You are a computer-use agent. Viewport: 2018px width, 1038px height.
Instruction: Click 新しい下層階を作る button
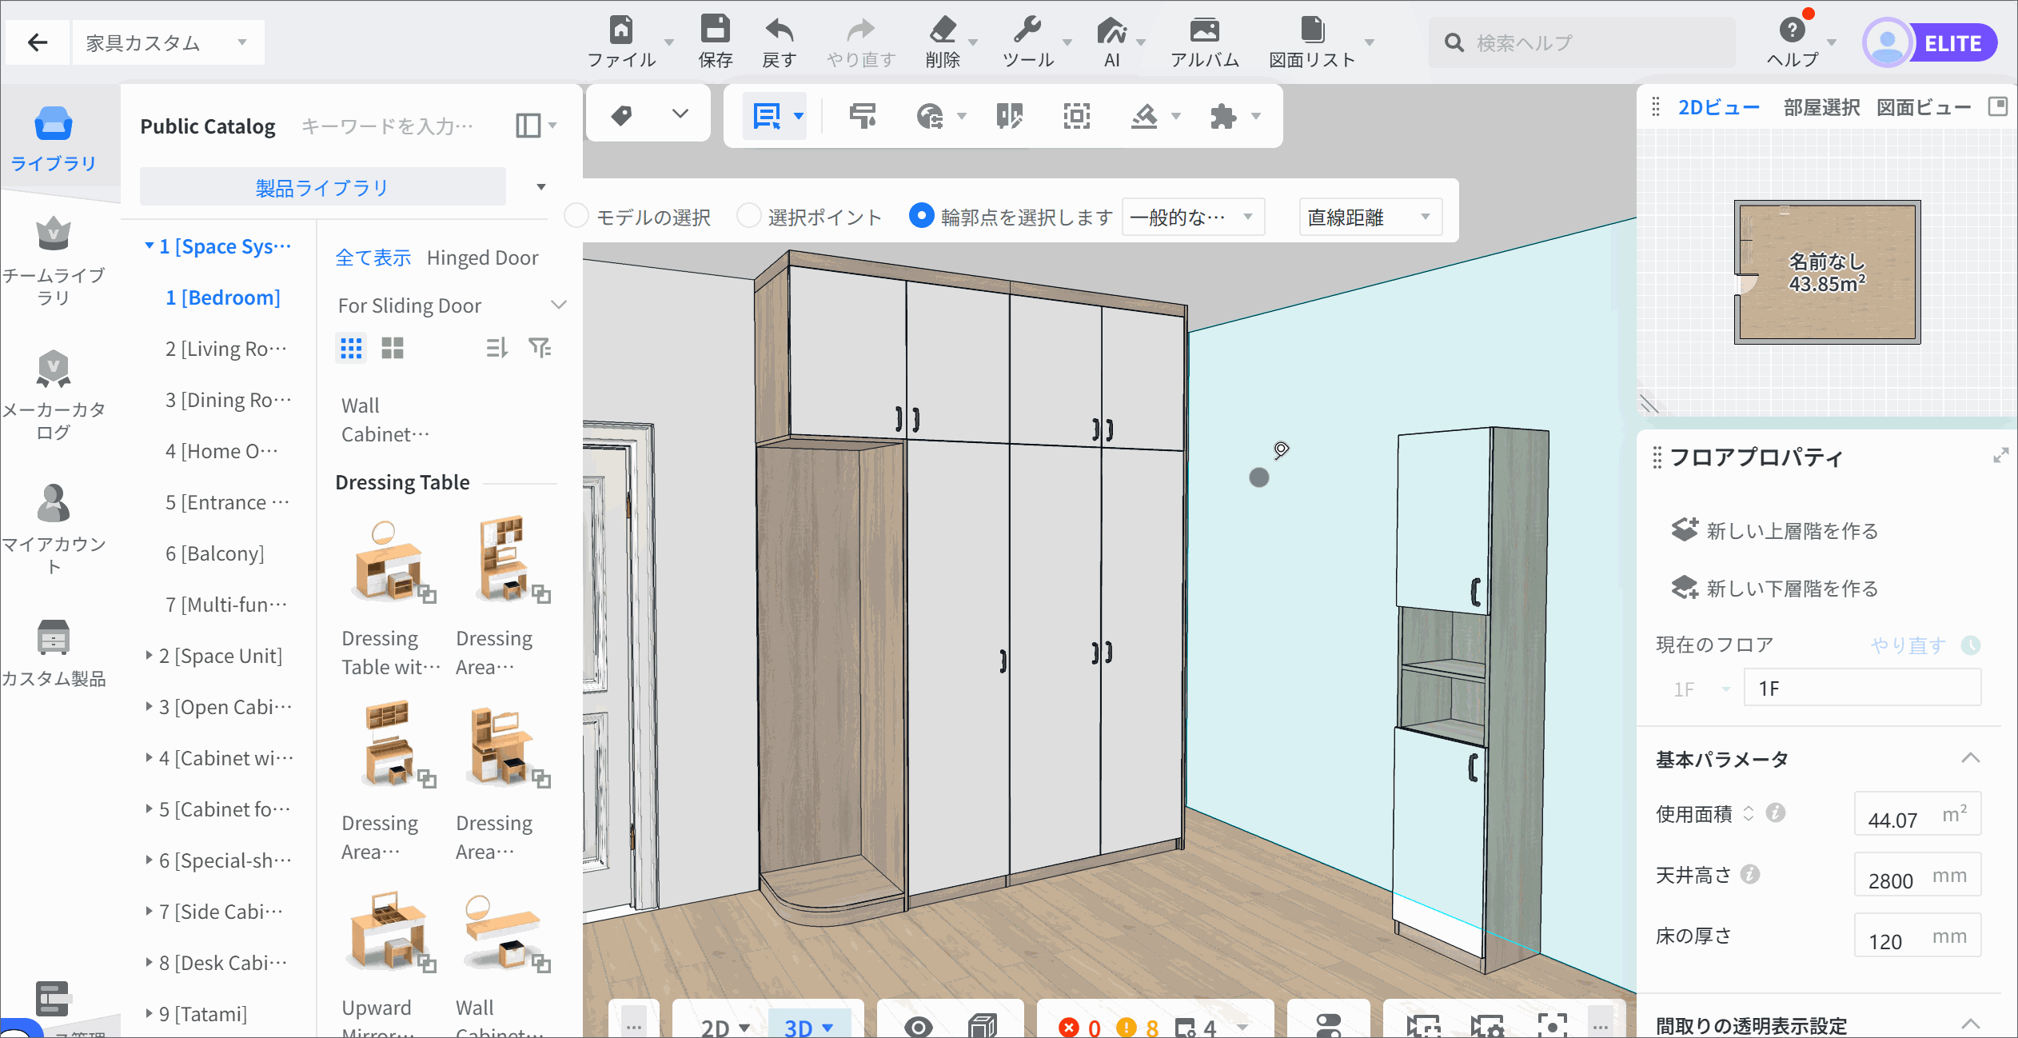coord(1774,588)
